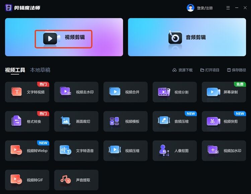The height and width of the screenshot is (194, 251).
Task: Click the 视频压缩 icon
Action: (x=114, y=150)
